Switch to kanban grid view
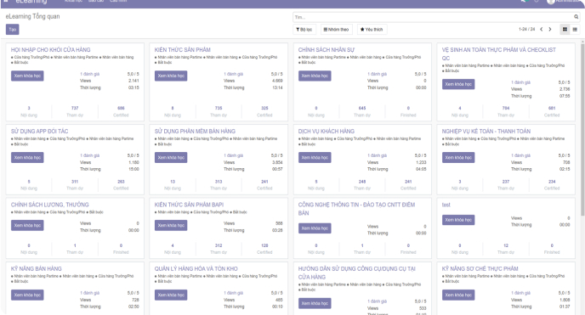The image size is (585, 315). (x=565, y=30)
